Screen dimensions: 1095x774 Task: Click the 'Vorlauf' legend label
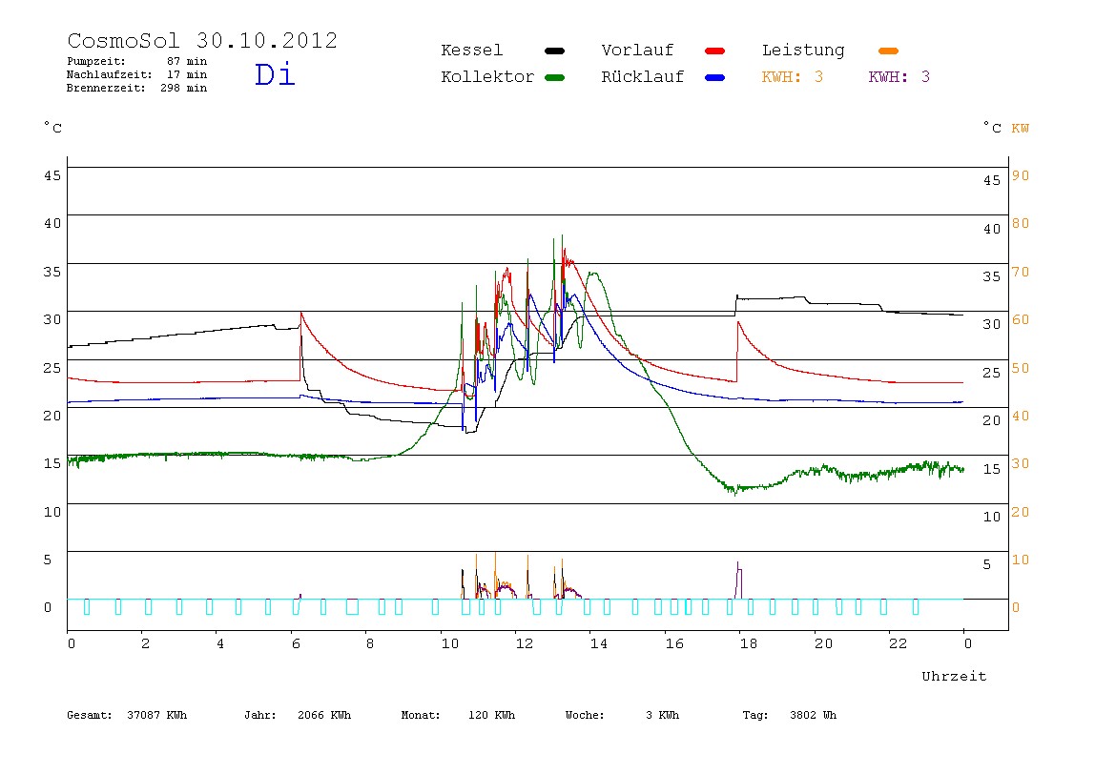point(637,51)
